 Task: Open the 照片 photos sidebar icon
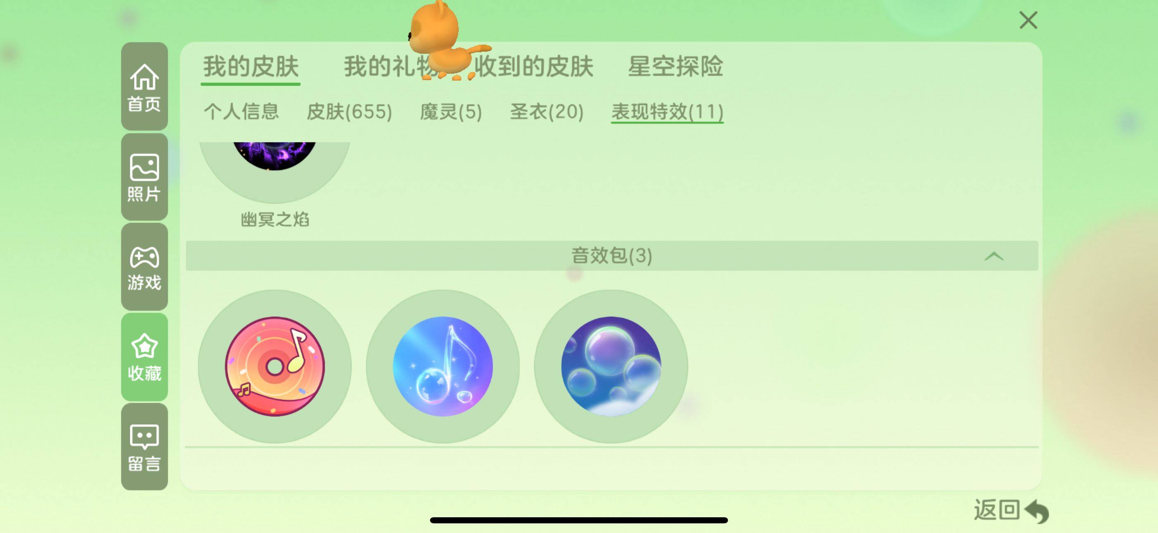coord(144,177)
